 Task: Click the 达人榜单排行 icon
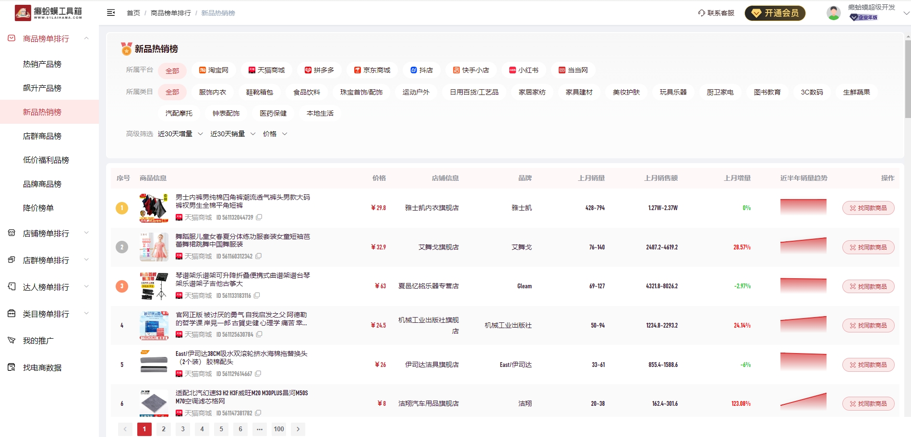[x=12, y=287]
